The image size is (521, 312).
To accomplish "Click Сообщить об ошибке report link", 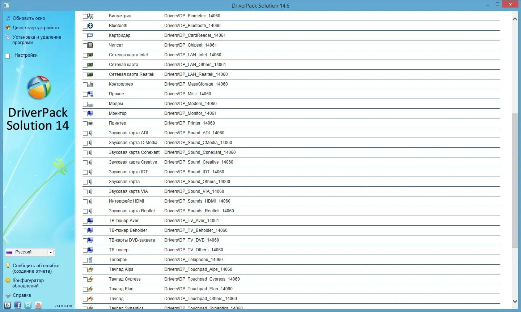I will (36, 268).
